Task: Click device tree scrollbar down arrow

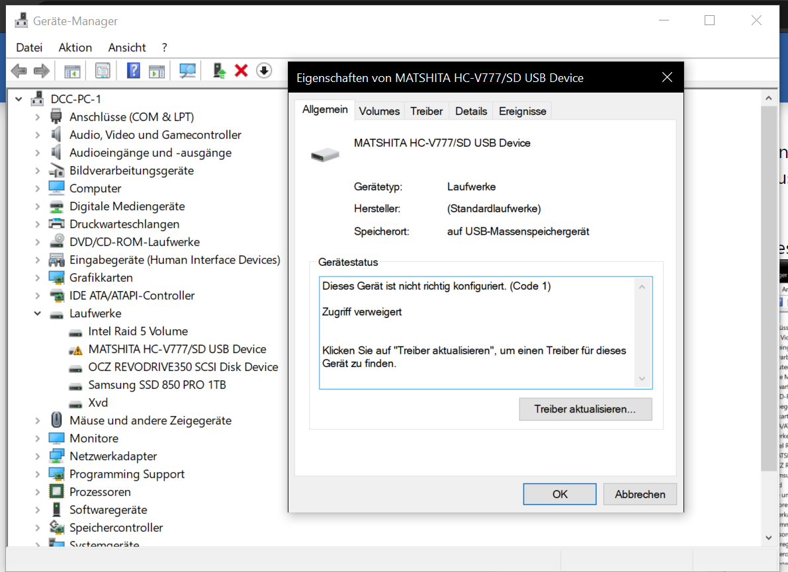Action: tap(768, 538)
